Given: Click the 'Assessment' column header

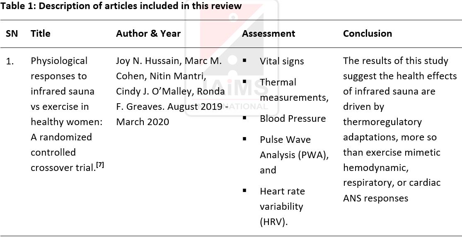Looking at the screenshot, I should 268,33.
